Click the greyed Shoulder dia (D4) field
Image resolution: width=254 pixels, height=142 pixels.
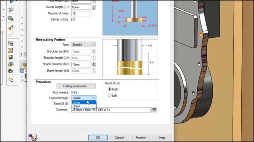coord(81,52)
